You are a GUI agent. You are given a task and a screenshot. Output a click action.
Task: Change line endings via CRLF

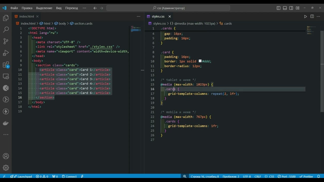pyautogui.click(x=258, y=176)
